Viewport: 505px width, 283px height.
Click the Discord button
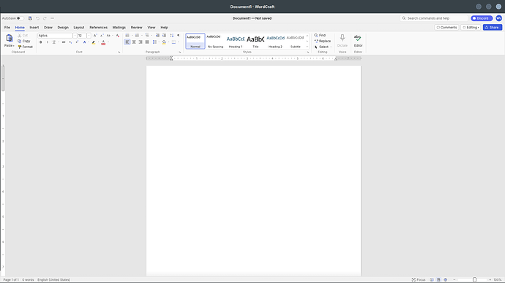[481, 18]
